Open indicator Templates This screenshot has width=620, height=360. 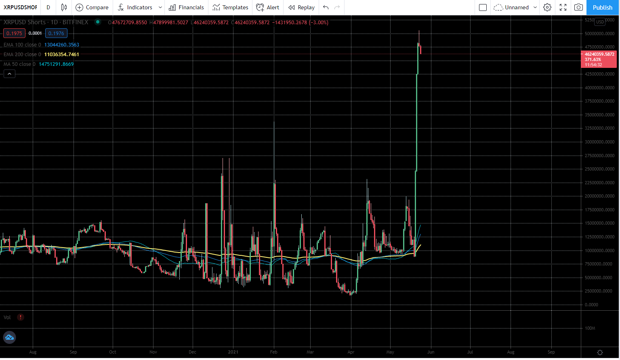230,7
